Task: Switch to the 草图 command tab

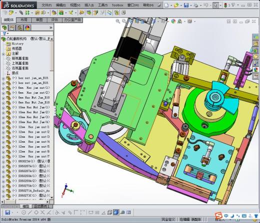Action: (39, 20)
